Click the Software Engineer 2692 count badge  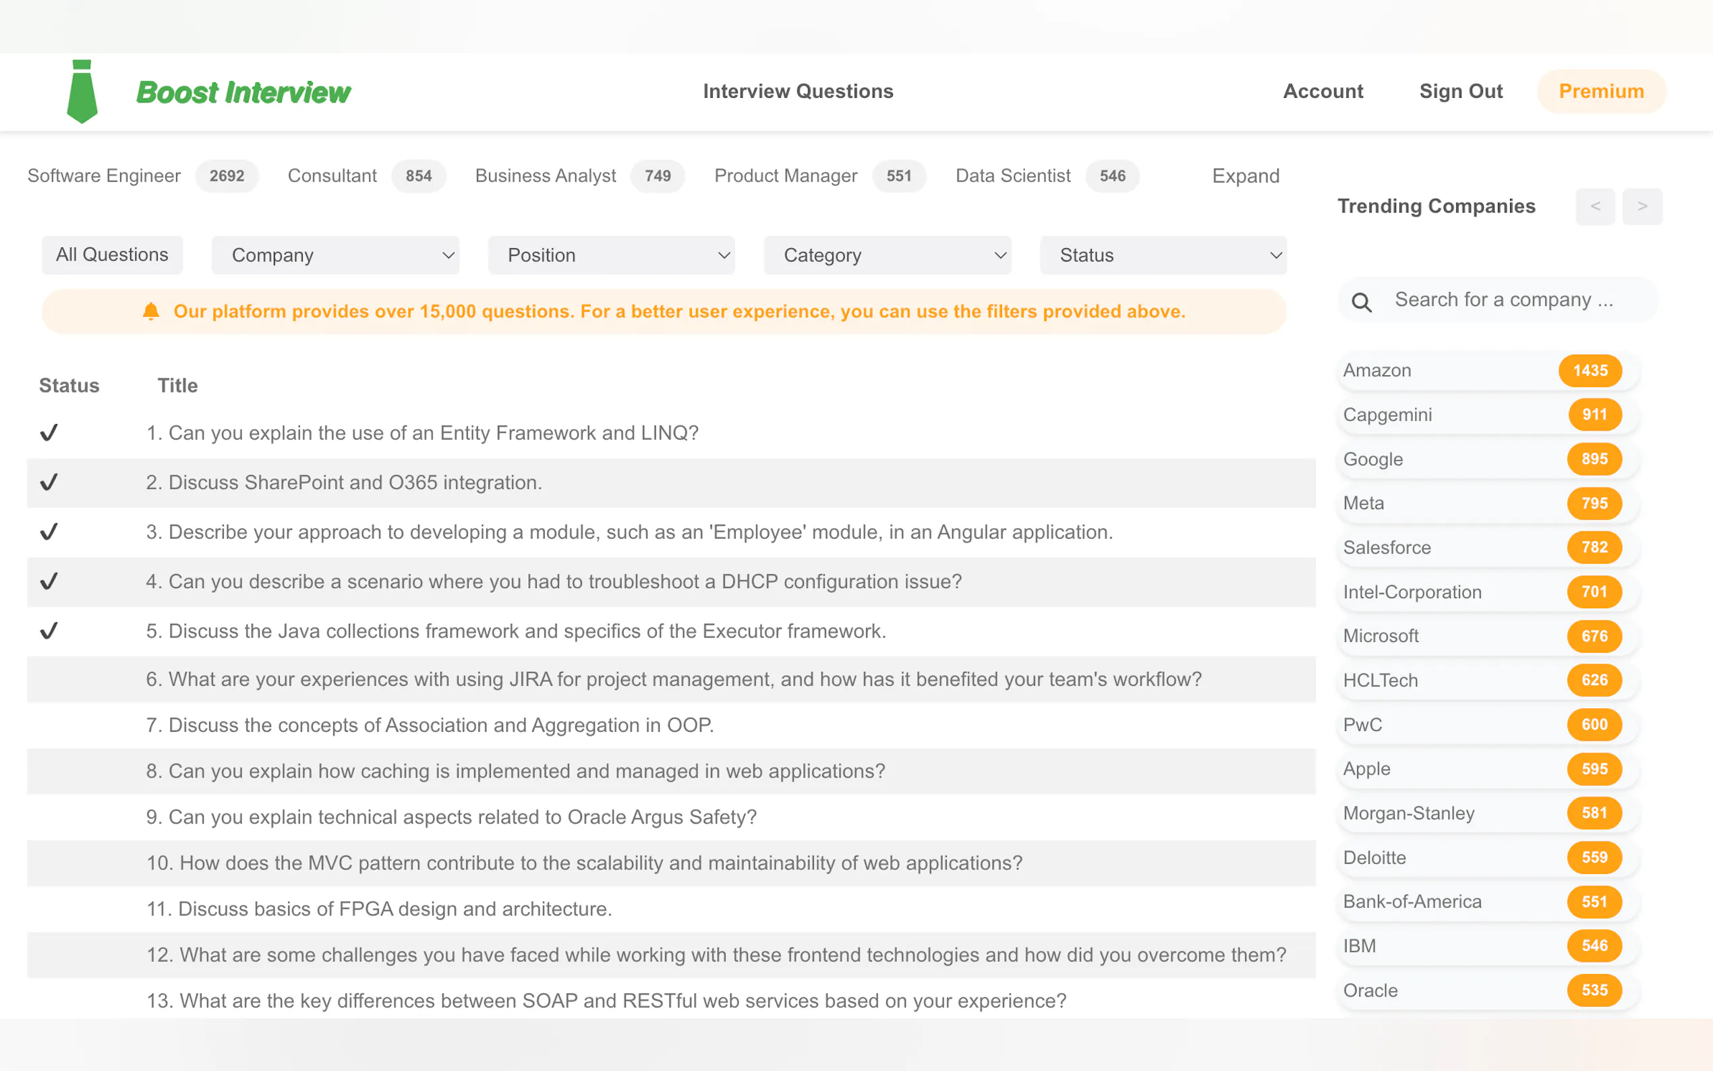[227, 175]
